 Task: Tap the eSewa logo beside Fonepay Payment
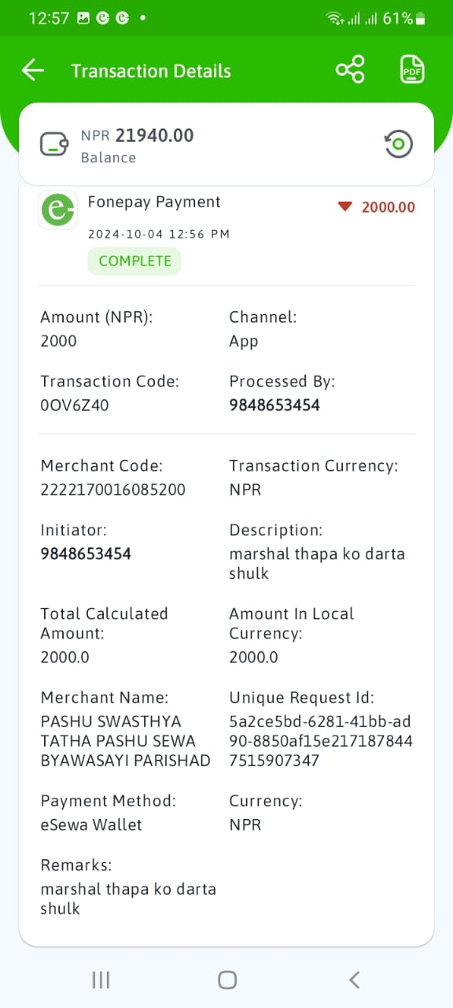pyautogui.click(x=58, y=209)
